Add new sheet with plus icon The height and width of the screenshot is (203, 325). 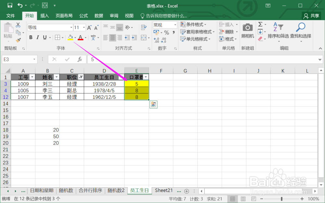coord(187,191)
